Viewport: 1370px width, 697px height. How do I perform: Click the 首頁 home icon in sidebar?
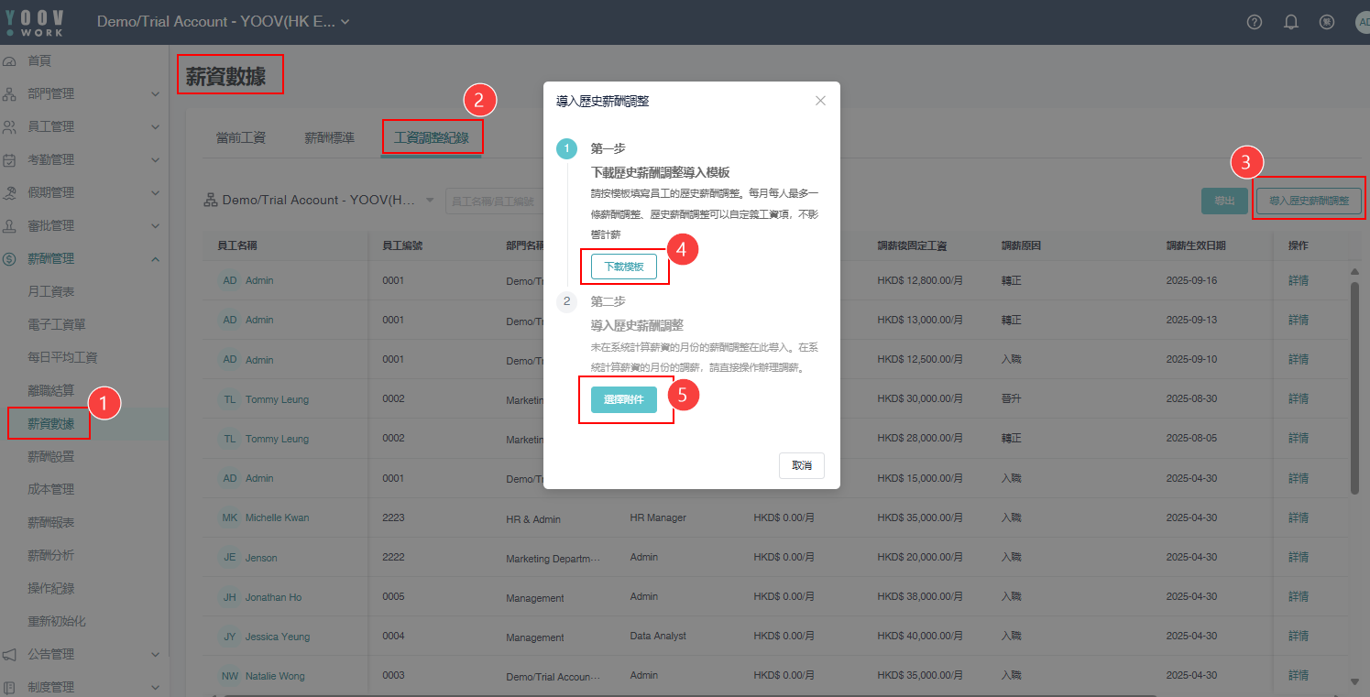(x=10, y=60)
